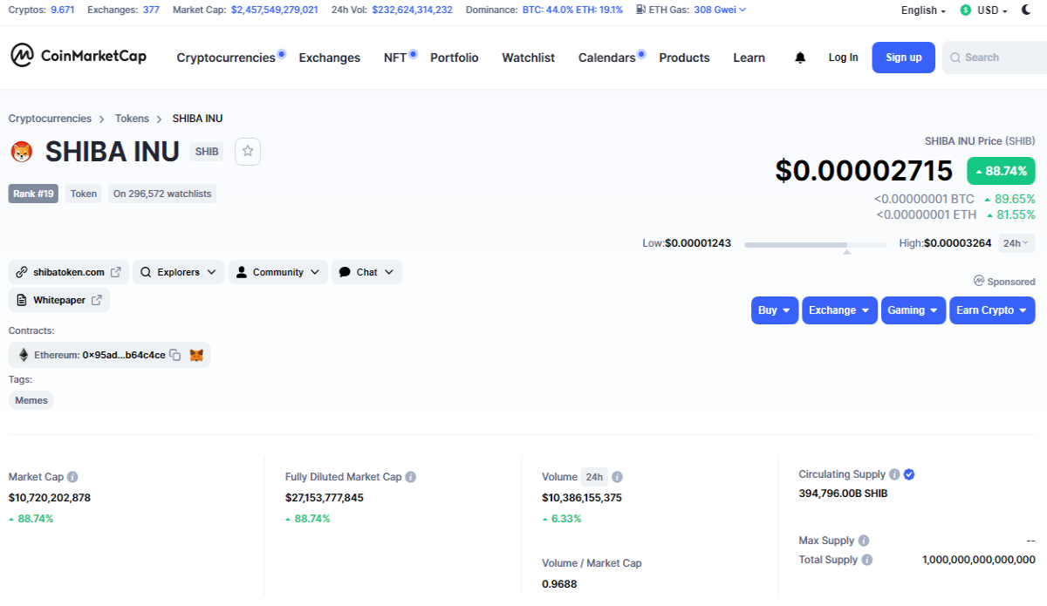Open the NFT menu
Image resolution: width=1047 pixels, height=606 pixels.
click(395, 58)
